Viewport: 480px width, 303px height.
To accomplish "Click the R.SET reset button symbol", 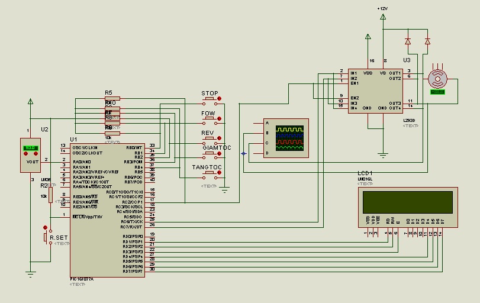I will (x=48, y=237).
